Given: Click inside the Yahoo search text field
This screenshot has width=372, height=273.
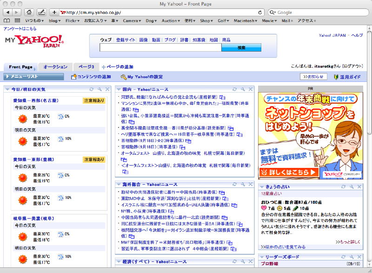Looking at the screenshot, I should pyautogui.click(x=160, y=48).
